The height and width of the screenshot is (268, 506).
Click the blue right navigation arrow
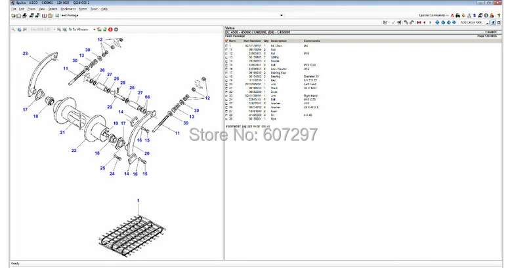point(449,22)
